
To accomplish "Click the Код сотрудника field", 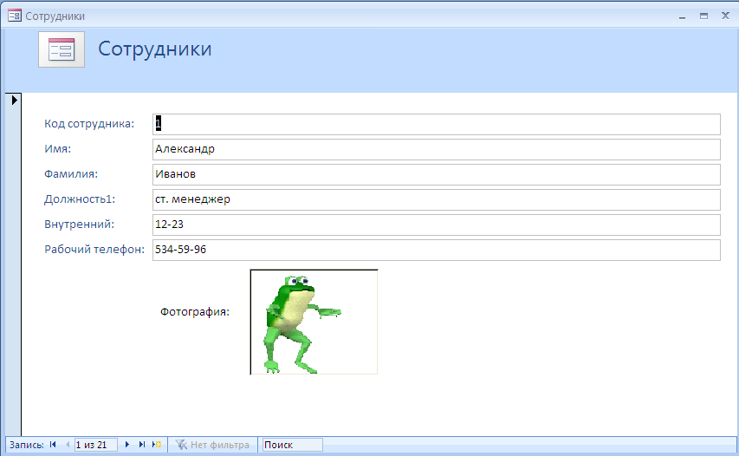I will 437,124.
